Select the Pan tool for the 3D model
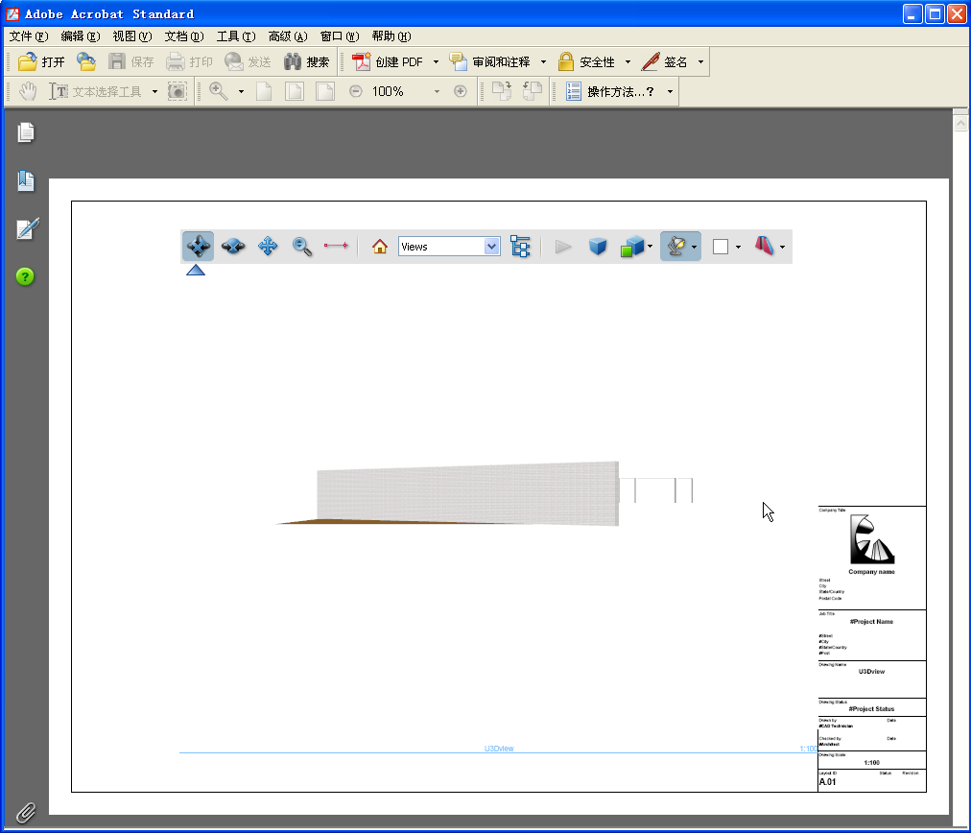 coord(268,246)
